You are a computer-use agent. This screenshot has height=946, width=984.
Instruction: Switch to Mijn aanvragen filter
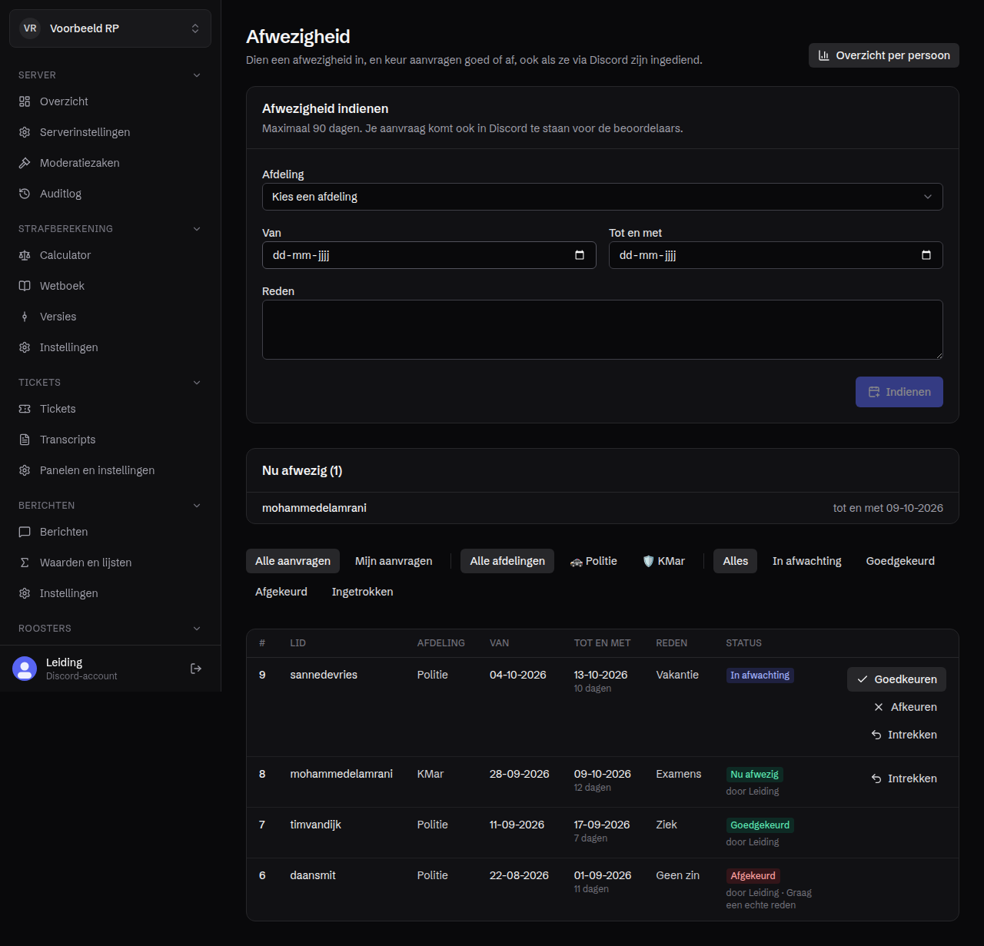(394, 561)
